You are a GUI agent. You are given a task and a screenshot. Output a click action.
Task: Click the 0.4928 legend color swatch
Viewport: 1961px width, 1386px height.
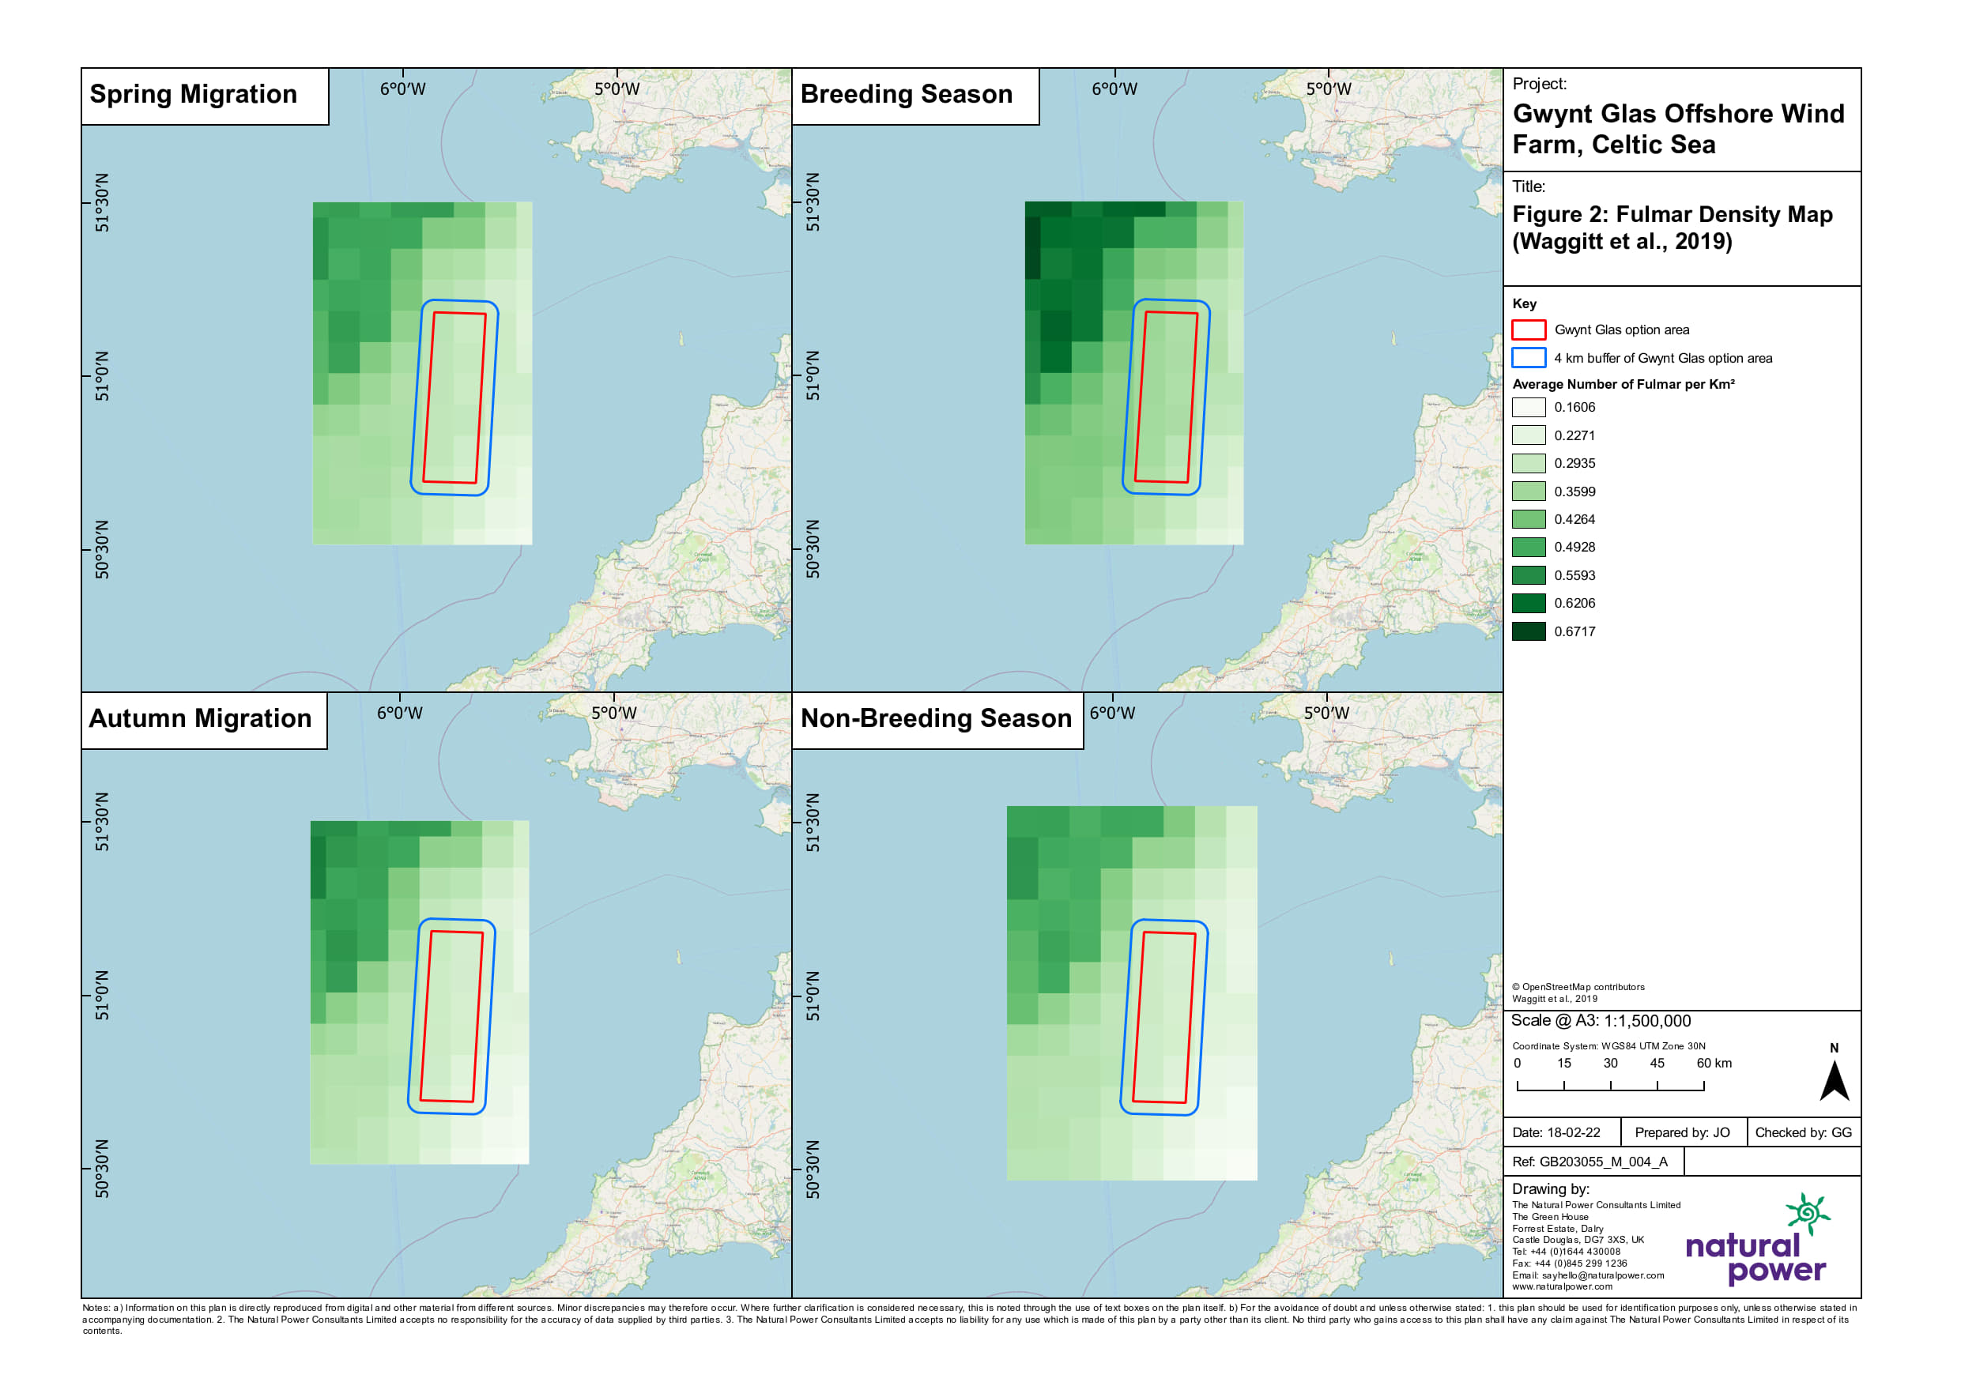tap(1528, 548)
